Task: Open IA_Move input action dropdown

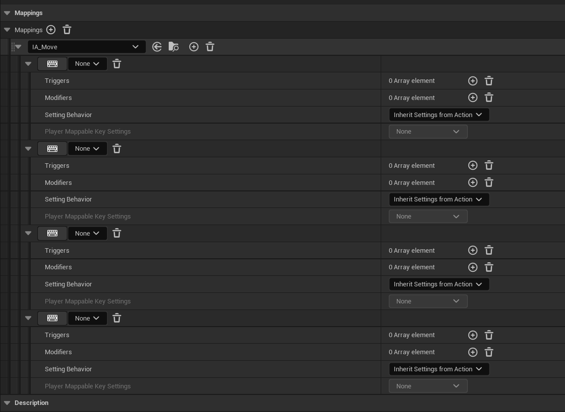Action: pos(86,47)
